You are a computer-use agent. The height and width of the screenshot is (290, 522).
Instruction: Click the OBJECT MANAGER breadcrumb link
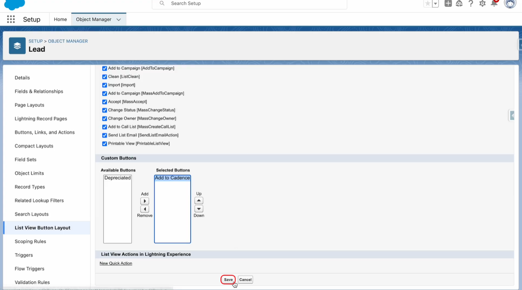(68, 41)
